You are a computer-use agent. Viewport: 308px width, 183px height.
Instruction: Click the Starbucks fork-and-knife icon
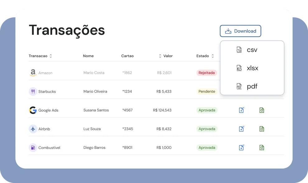click(33, 91)
